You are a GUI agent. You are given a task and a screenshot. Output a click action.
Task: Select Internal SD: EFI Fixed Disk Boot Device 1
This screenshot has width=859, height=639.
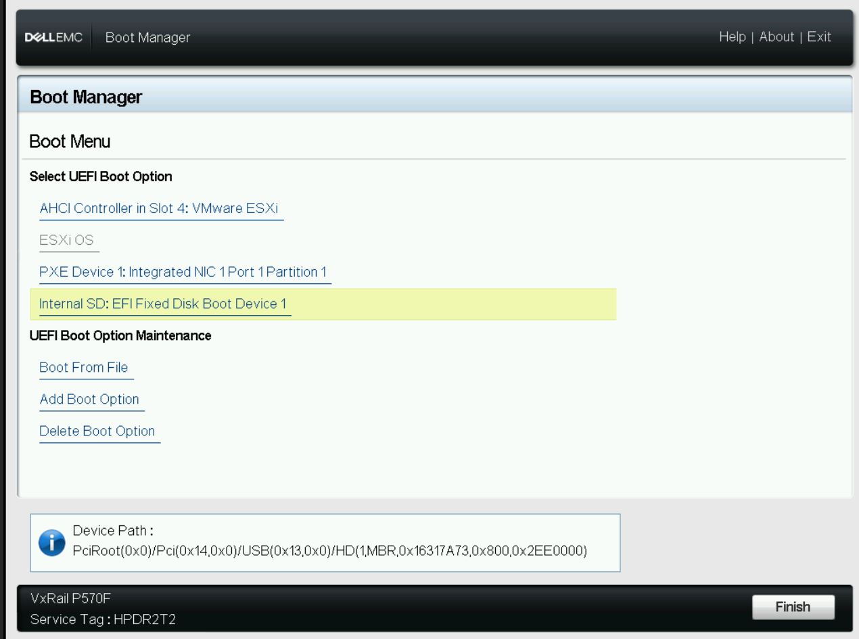[323, 304]
